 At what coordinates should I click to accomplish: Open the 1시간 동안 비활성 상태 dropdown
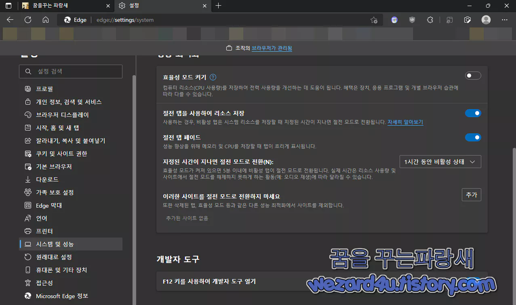(x=440, y=161)
